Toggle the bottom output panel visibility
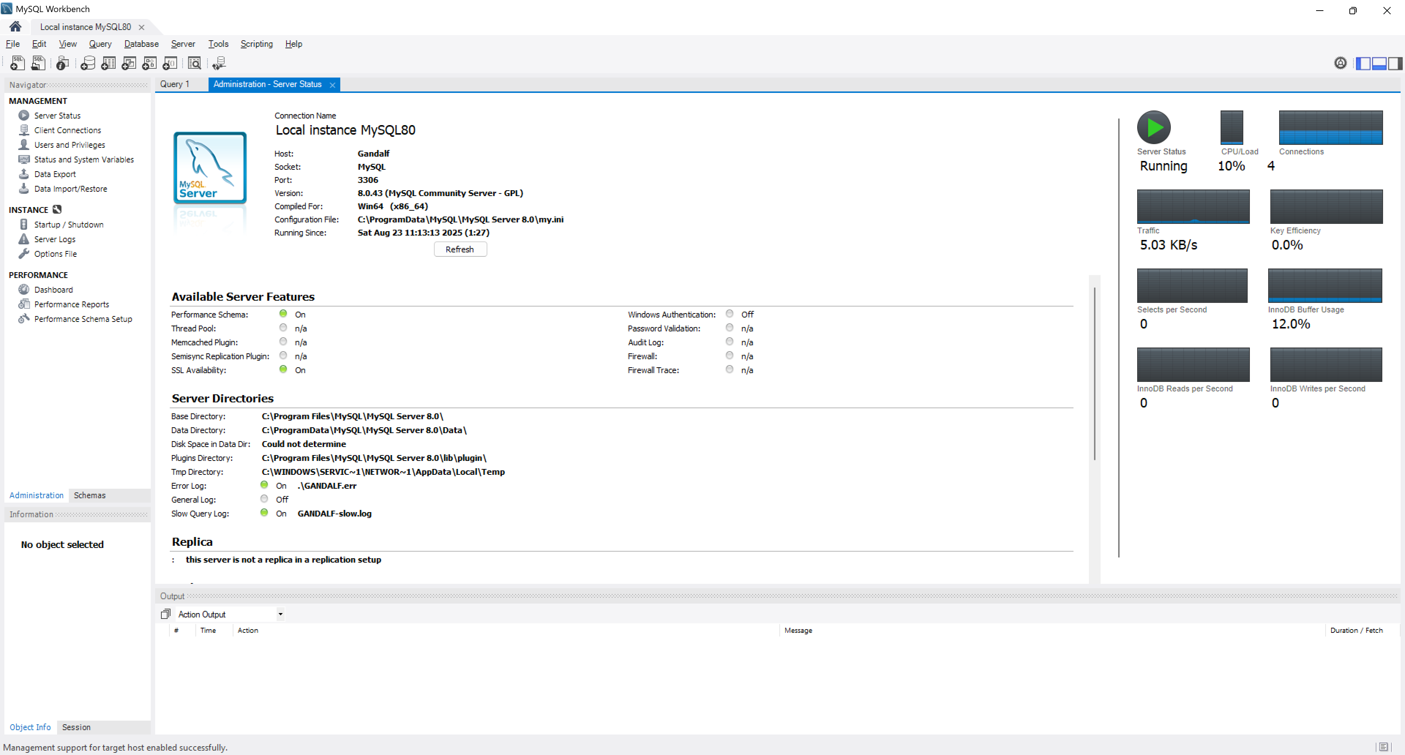Viewport: 1405px width, 755px height. pos(1379,63)
